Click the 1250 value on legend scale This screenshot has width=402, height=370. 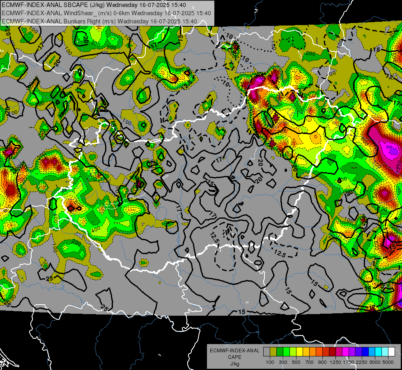click(335, 362)
